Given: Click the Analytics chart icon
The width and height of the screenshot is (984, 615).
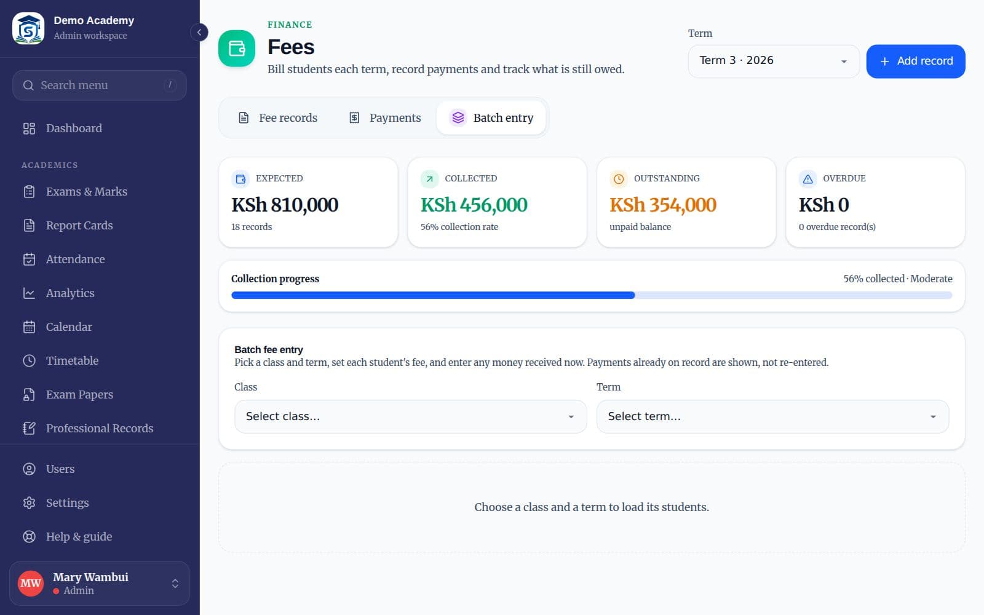Looking at the screenshot, I should pyautogui.click(x=29, y=293).
